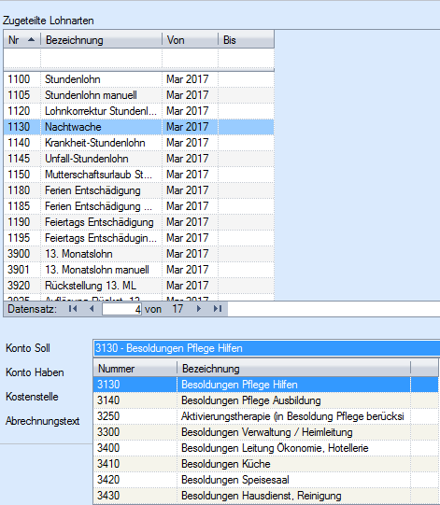
Task: Go to previous record arrow
Action: click(x=92, y=309)
